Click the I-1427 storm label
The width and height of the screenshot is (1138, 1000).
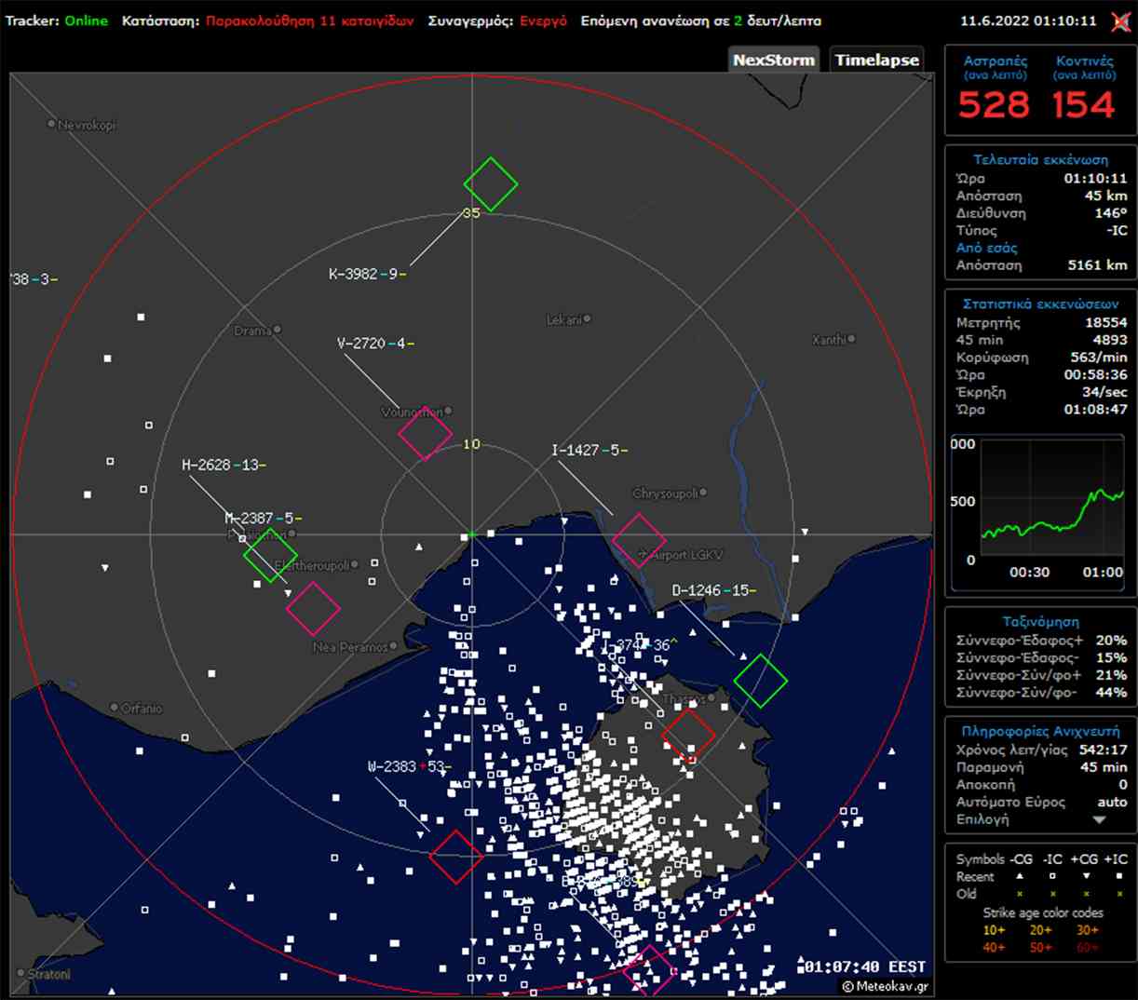tap(589, 451)
